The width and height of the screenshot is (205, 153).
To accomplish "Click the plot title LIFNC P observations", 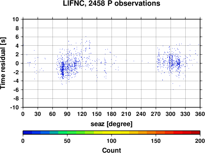I will [112, 3].
